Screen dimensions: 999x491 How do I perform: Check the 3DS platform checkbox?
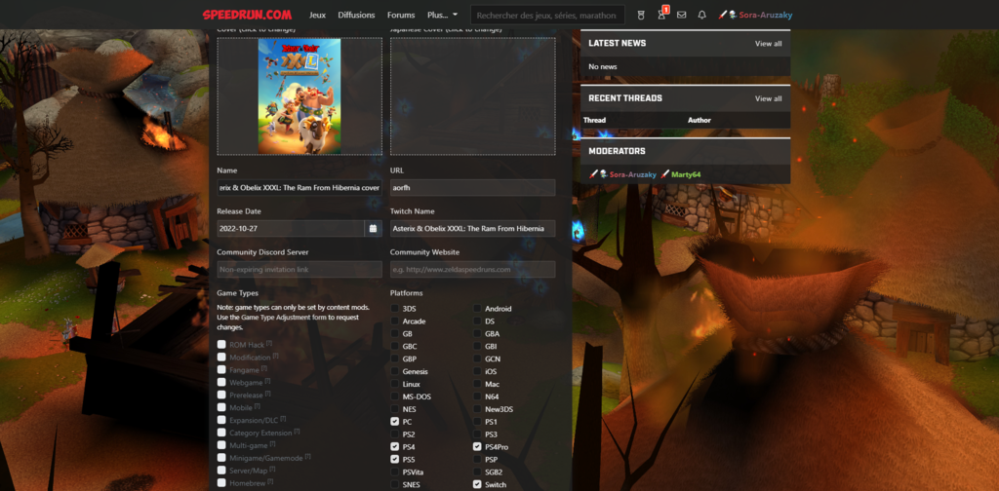pos(395,309)
